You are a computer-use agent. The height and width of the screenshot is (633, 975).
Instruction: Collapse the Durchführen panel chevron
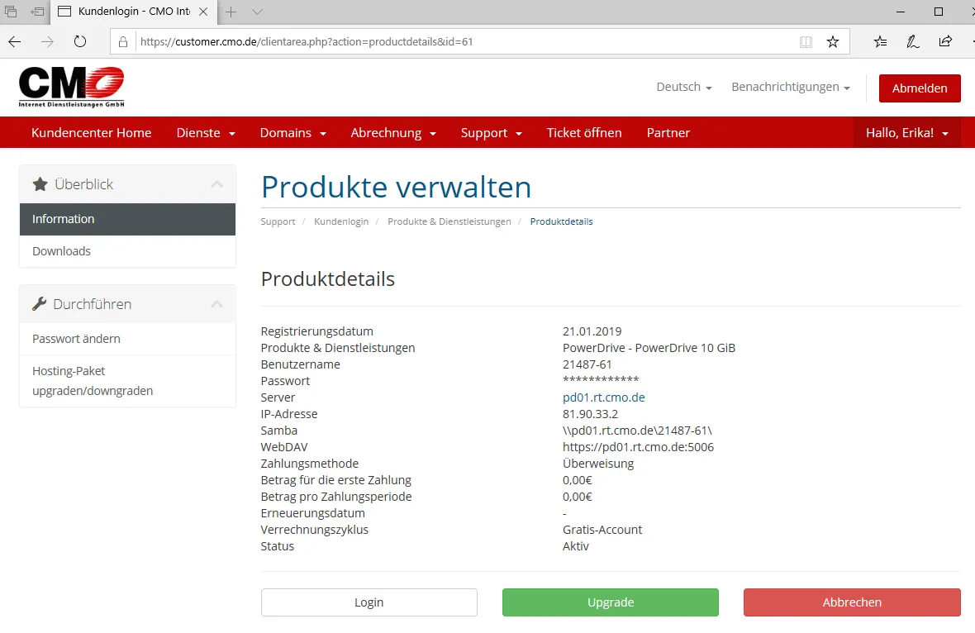coord(217,304)
